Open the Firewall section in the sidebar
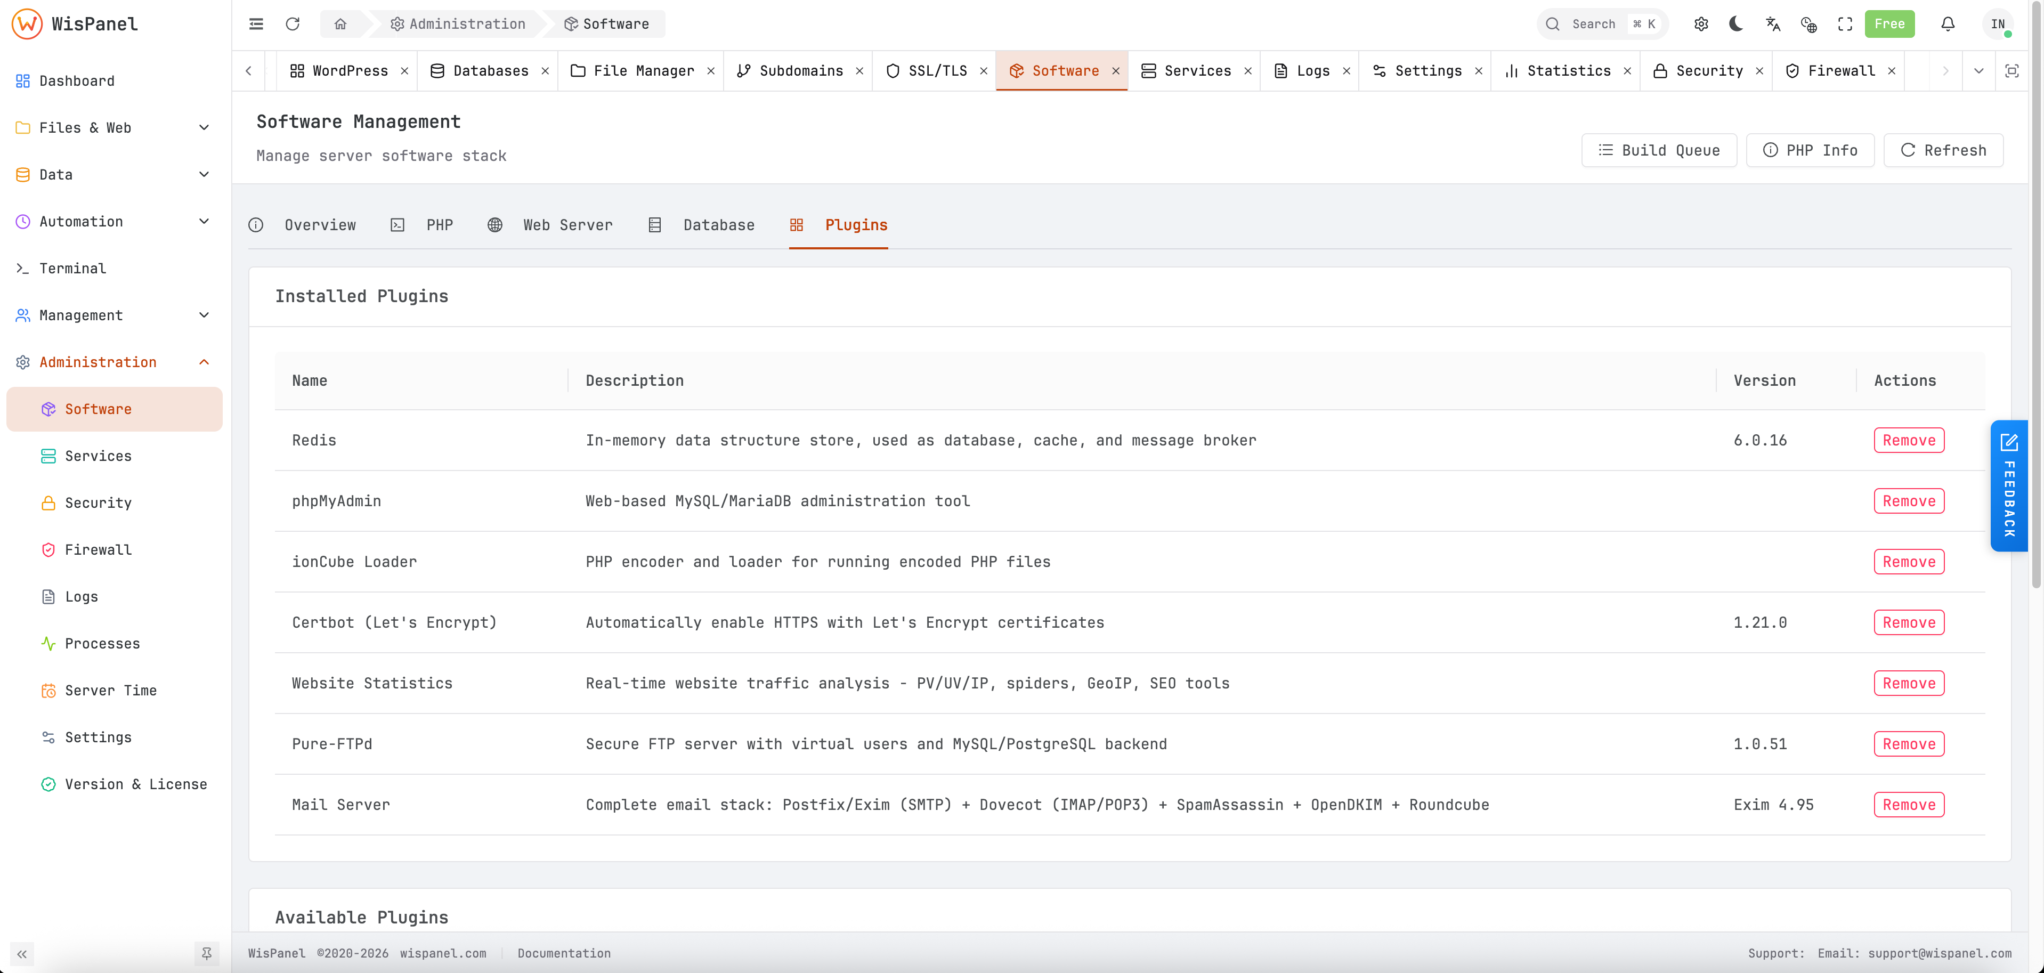The height and width of the screenshot is (973, 2044). [x=98, y=549]
